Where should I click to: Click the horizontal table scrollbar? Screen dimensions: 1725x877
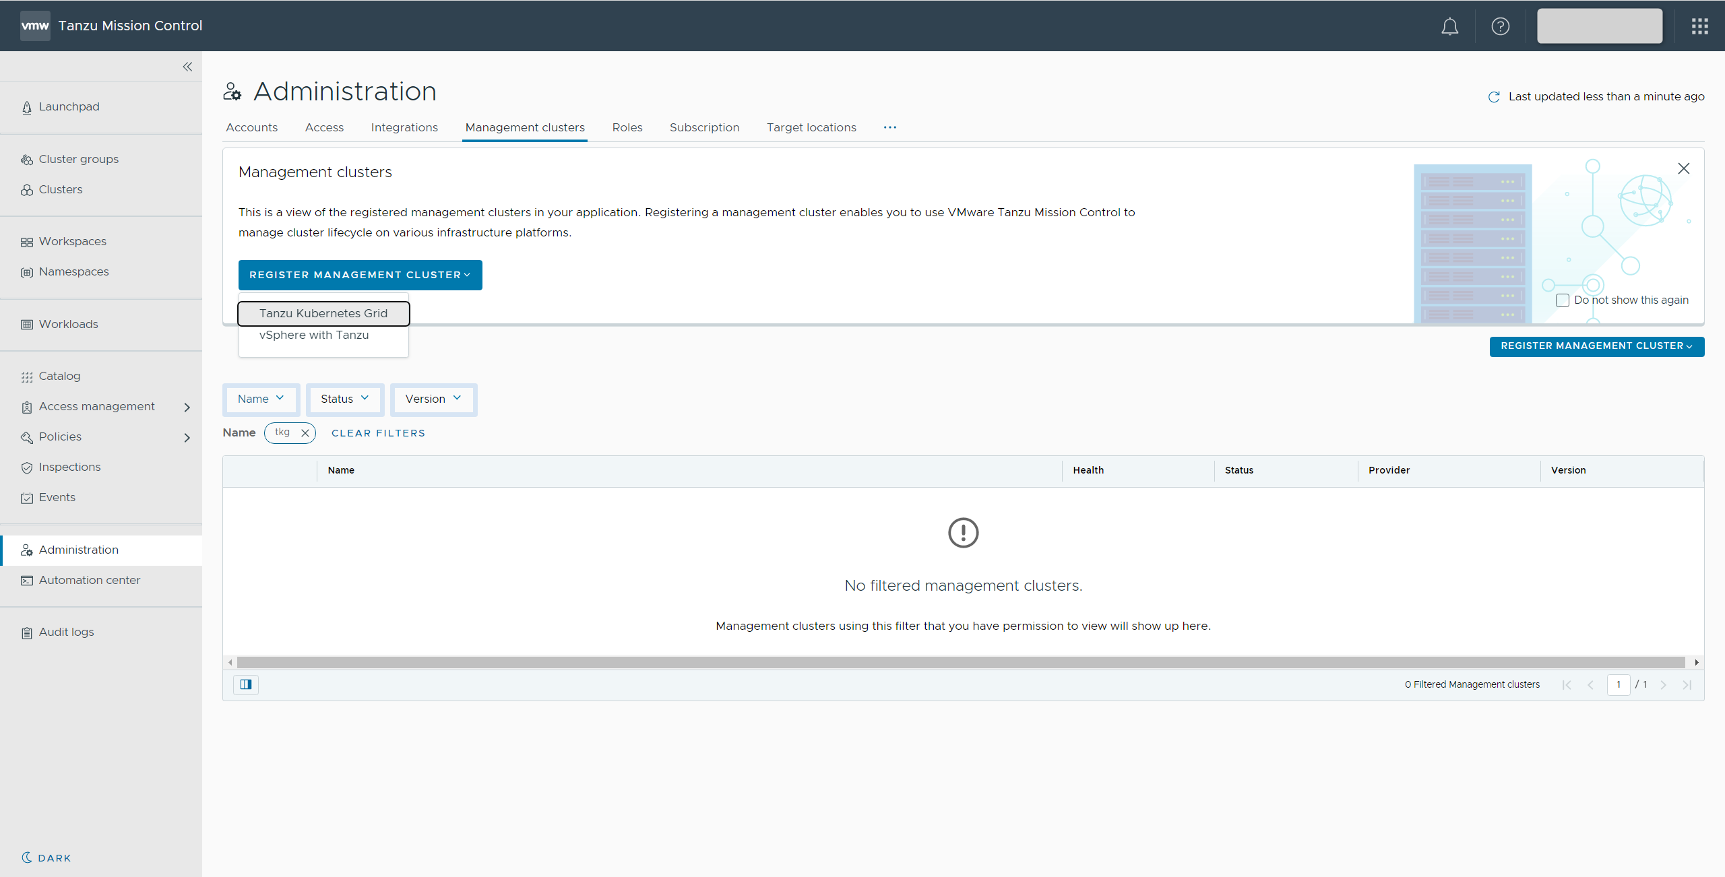(x=960, y=662)
